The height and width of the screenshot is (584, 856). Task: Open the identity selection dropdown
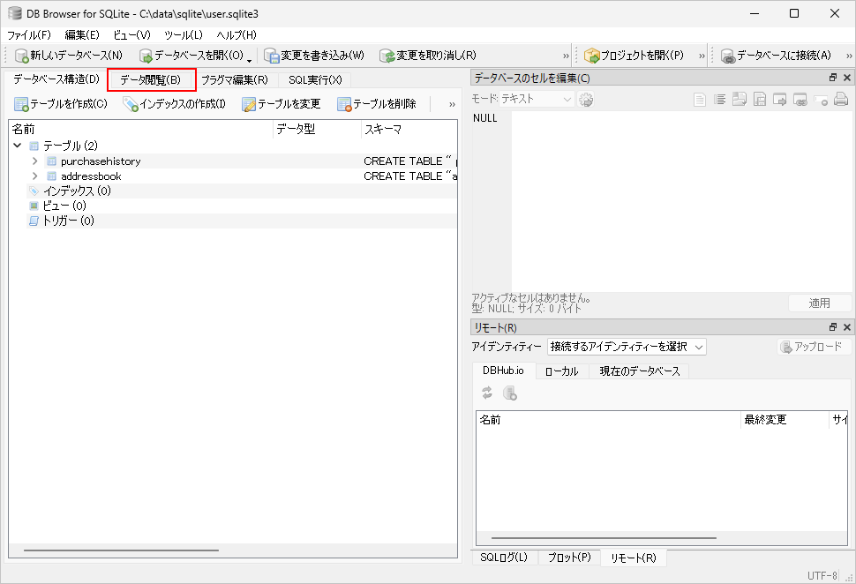pos(627,347)
